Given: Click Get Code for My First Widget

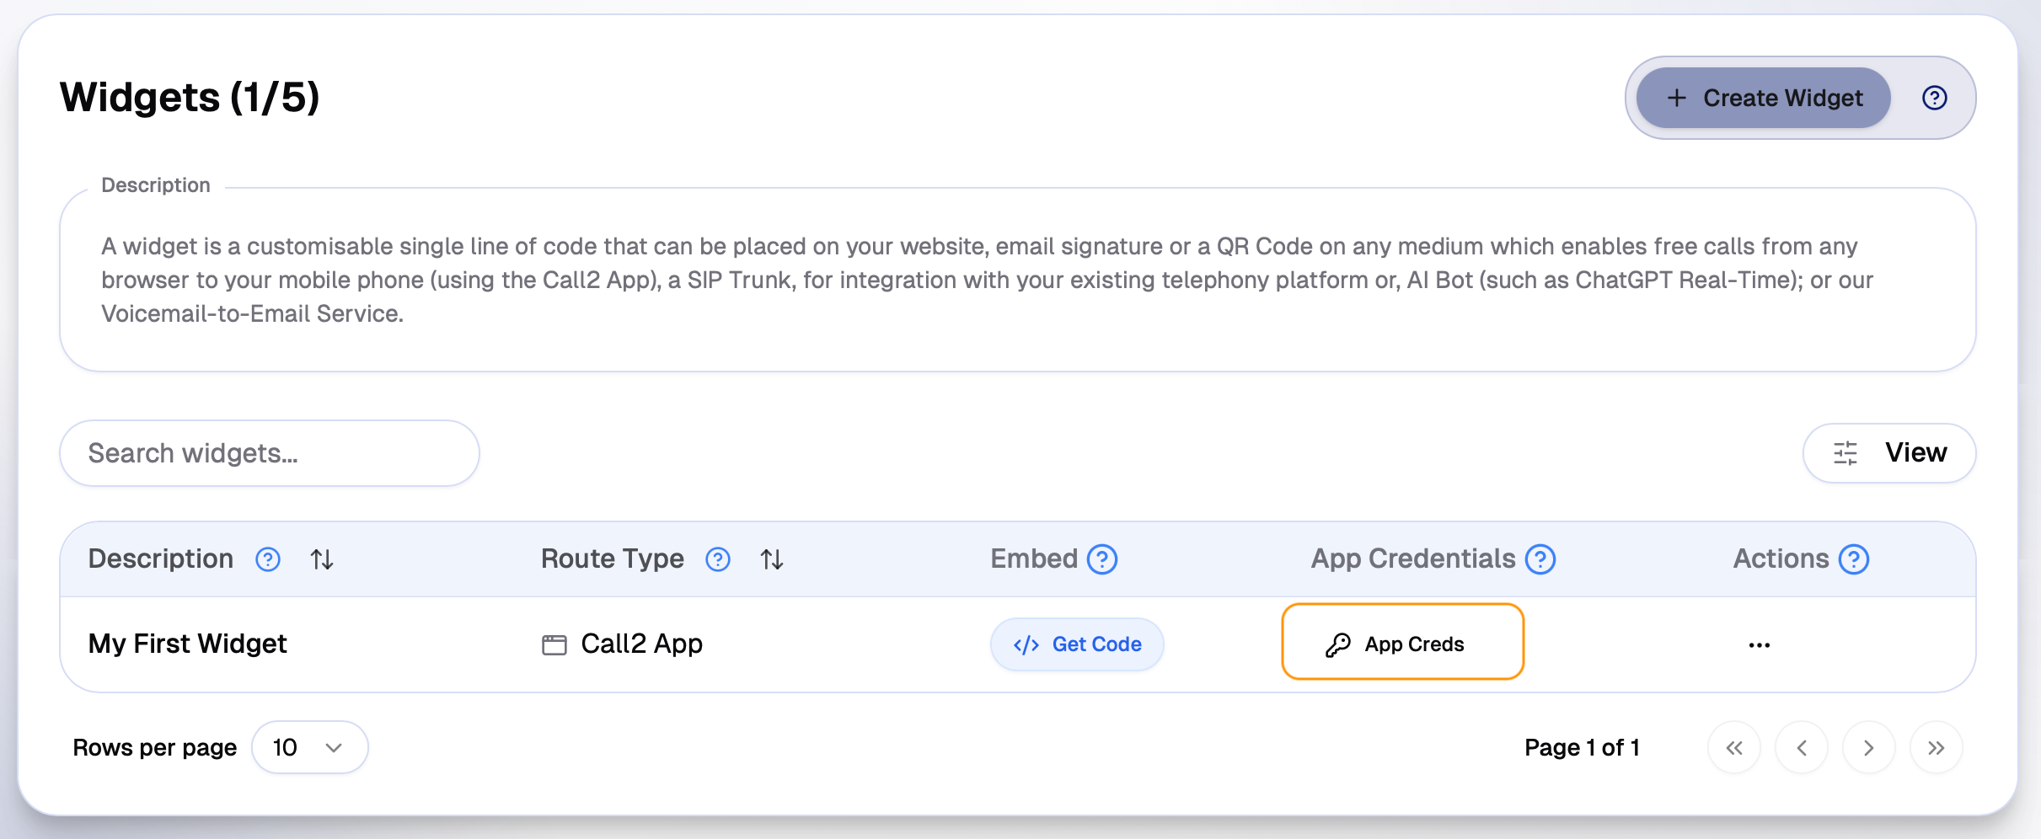Looking at the screenshot, I should (x=1077, y=644).
